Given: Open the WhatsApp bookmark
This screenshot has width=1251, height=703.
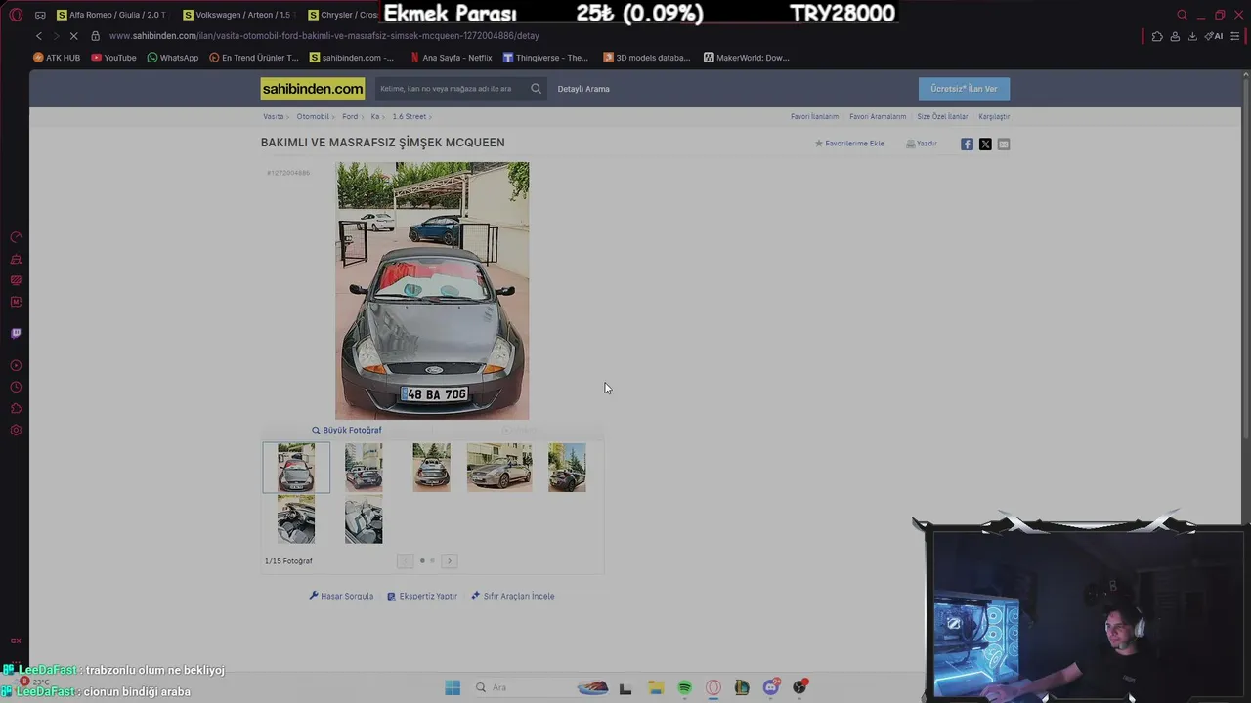Looking at the screenshot, I should coord(173,58).
